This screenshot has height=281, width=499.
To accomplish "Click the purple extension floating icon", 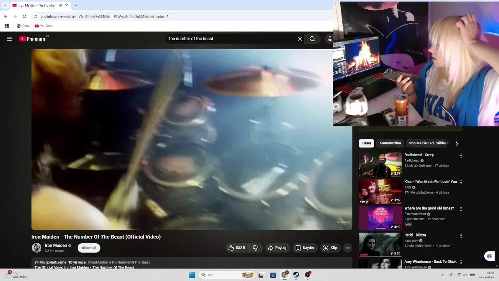I will (489, 256).
